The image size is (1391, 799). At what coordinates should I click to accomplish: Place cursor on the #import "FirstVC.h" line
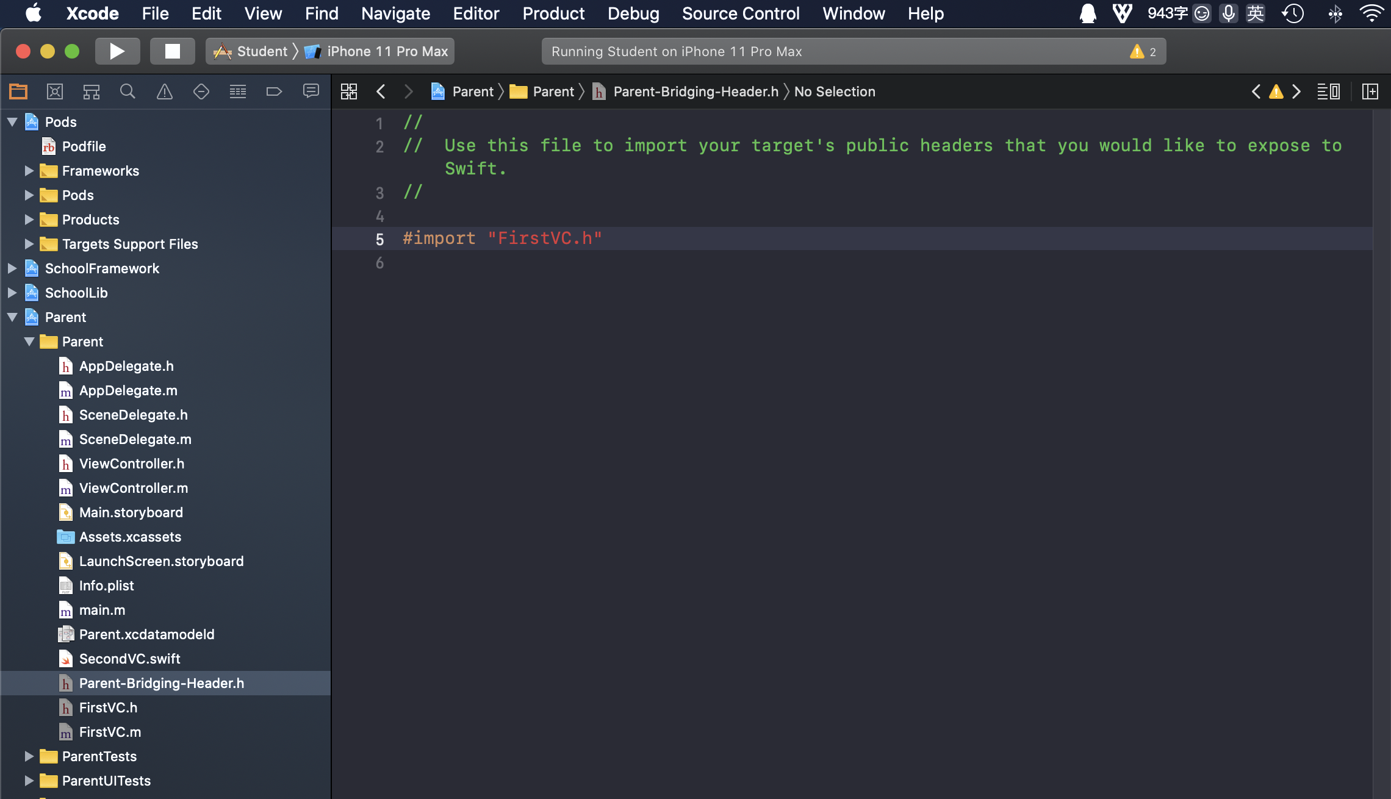pyautogui.click(x=502, y=238)
